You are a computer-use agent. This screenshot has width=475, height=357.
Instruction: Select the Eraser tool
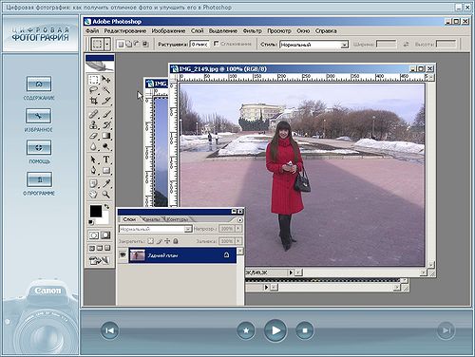(x=94, y=136)
